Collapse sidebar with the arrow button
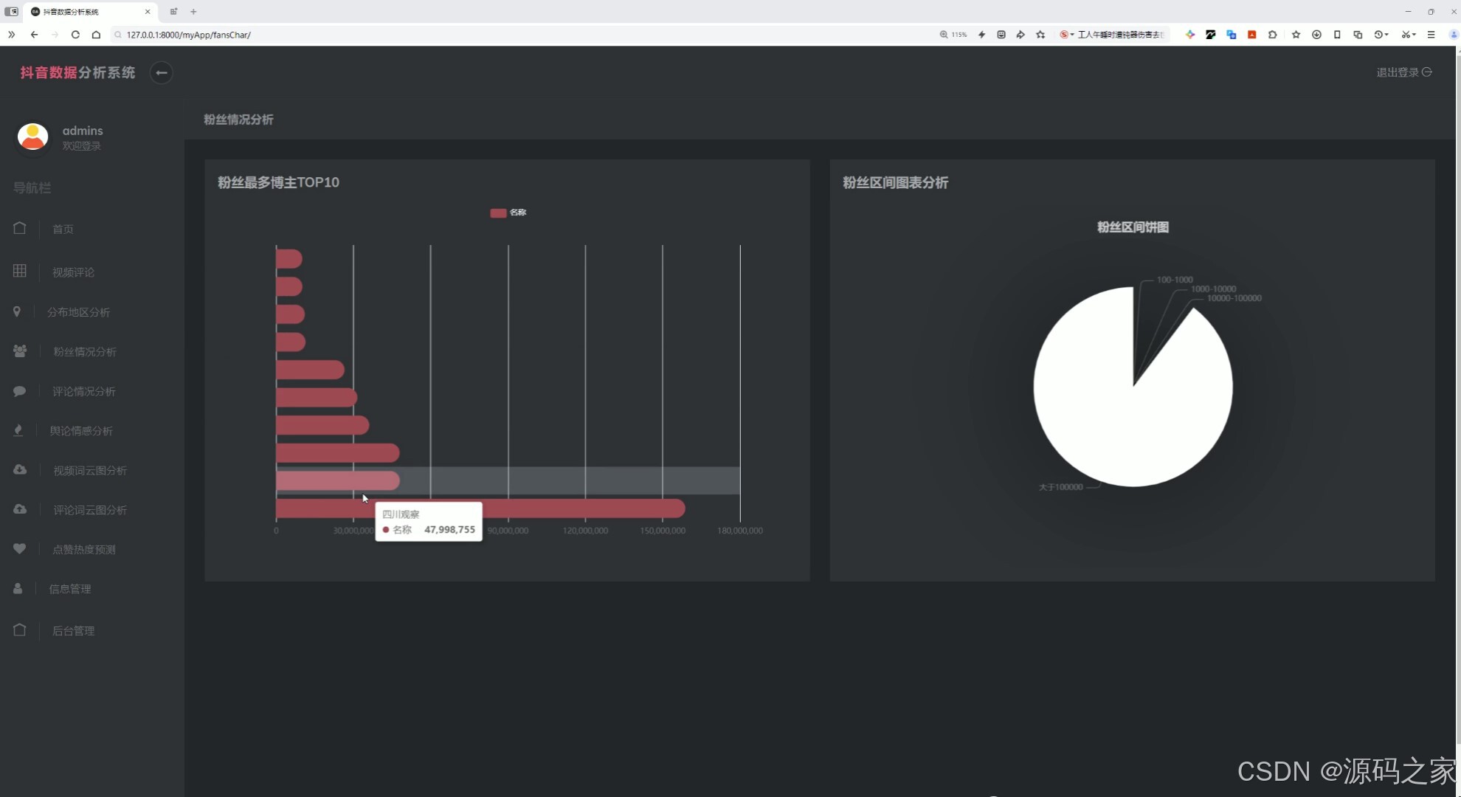Screen dimensions: 1461x797 161,72
